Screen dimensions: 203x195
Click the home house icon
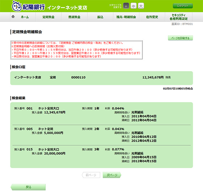tap(13, 17)
